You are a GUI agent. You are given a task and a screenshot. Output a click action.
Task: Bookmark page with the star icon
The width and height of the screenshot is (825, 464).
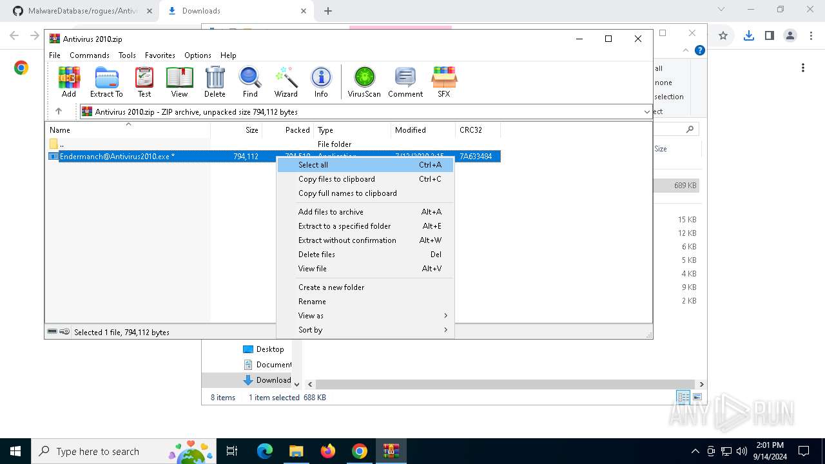(x=723, y=36)
